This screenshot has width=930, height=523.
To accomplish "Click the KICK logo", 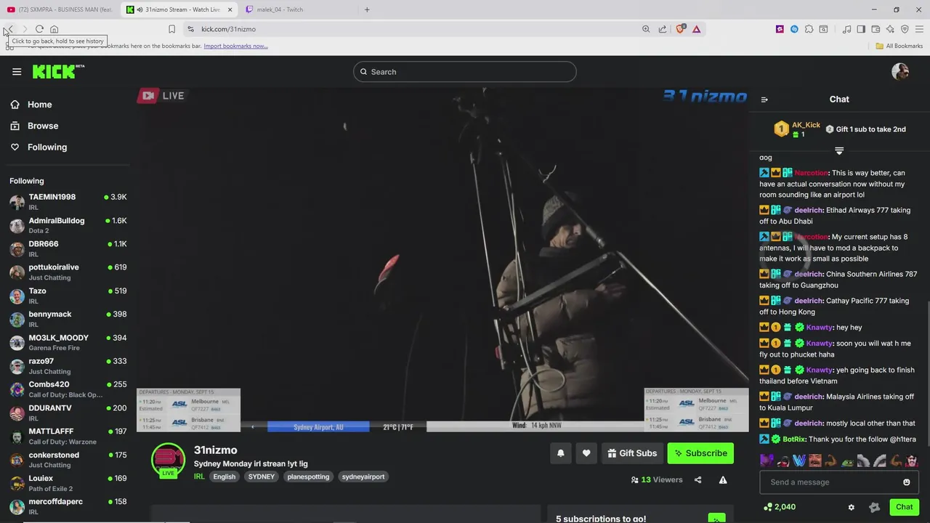I will point(58,71).
